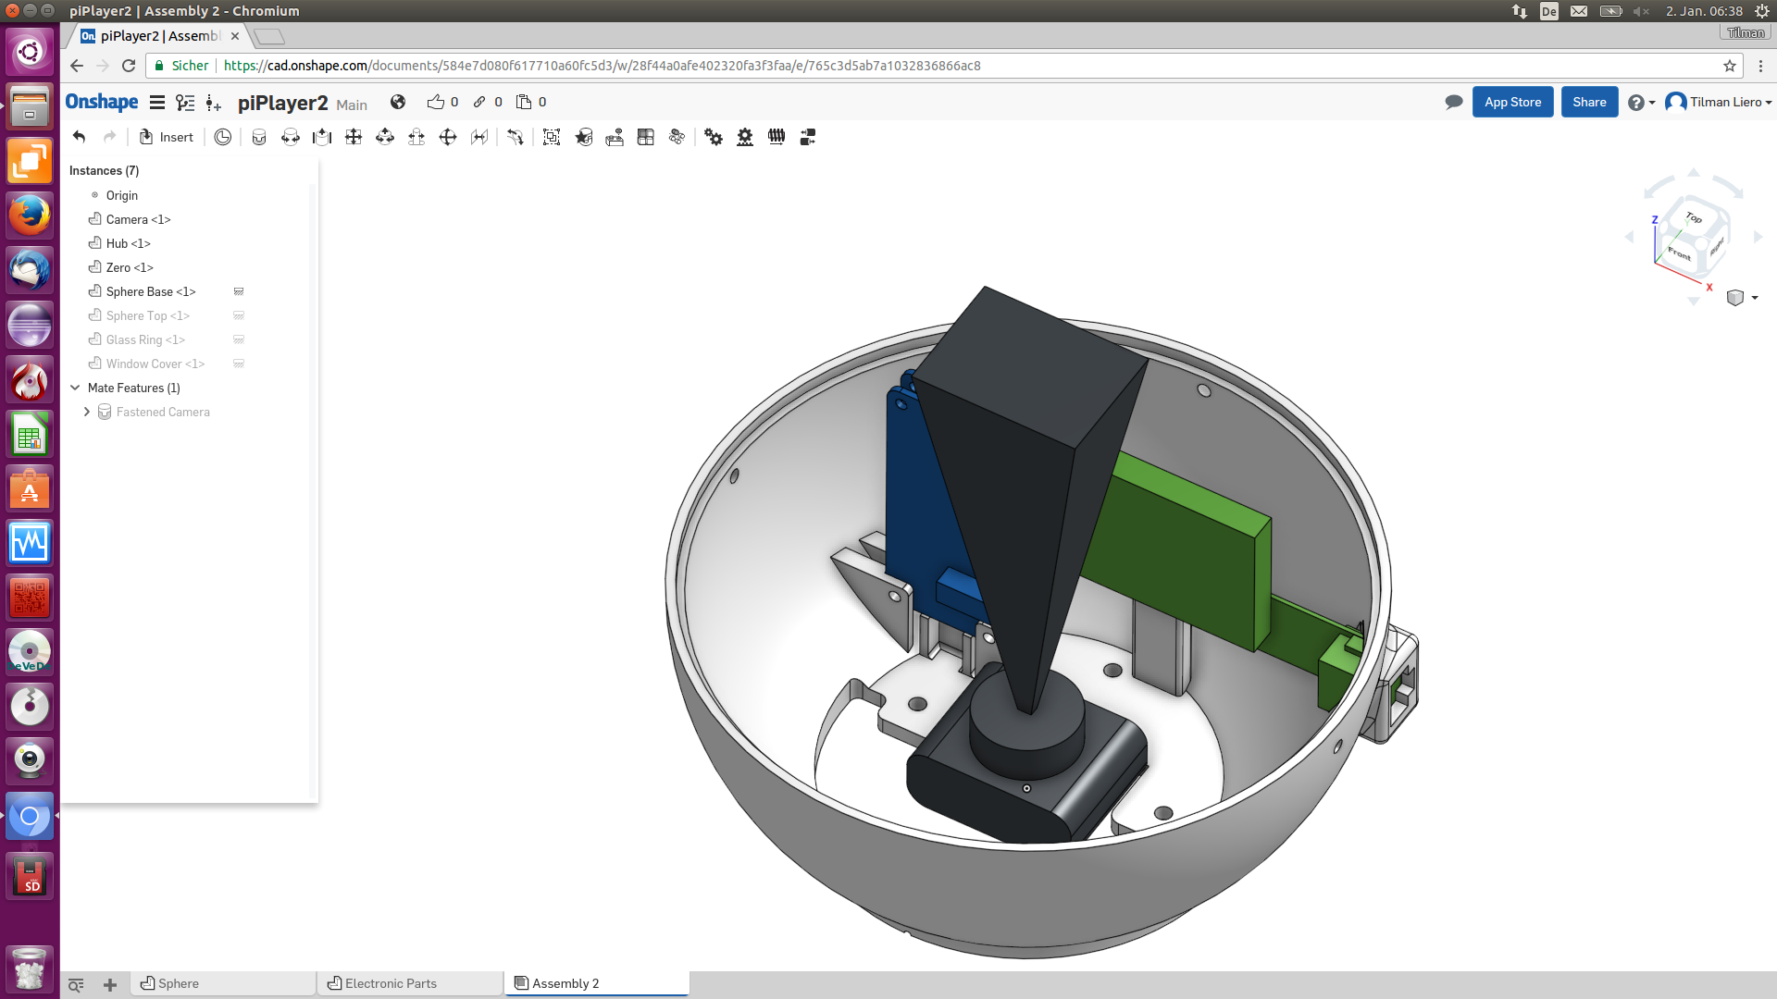
Task: Select Camera <1> in the instance list
Action: (x=138, y=219)
